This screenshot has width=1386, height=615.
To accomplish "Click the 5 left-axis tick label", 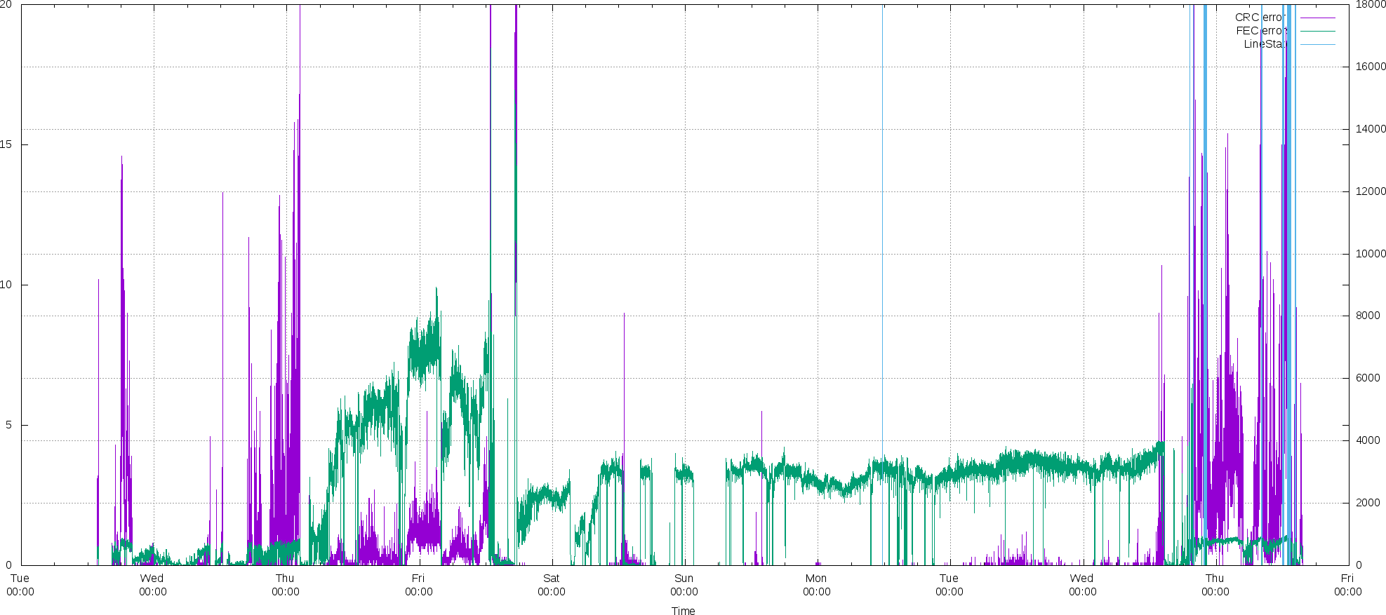I will click(x=9, y=425).
